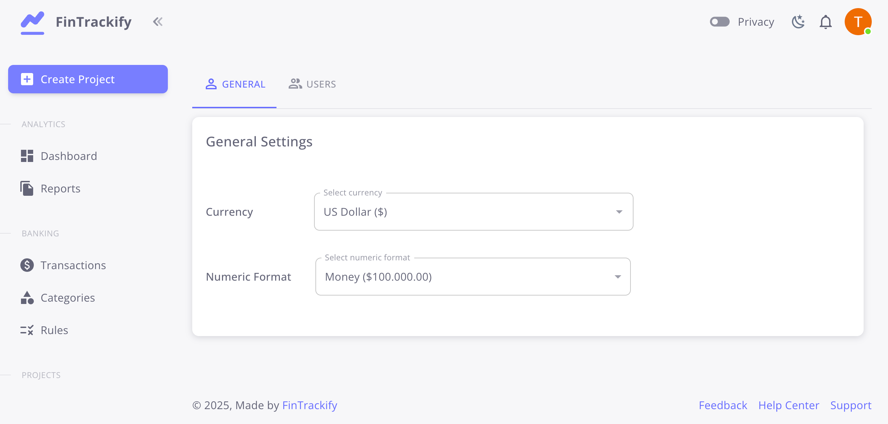Select Reports in the Analytics section
The width and height of the screenshot is (888, 424).
point(60,188)
